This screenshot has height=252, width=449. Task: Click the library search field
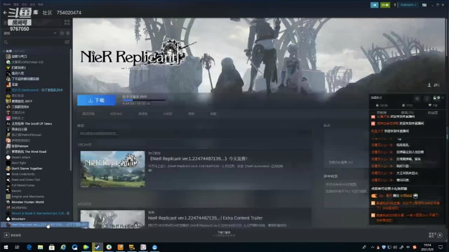pyautogui.click(x=36, y=42)
